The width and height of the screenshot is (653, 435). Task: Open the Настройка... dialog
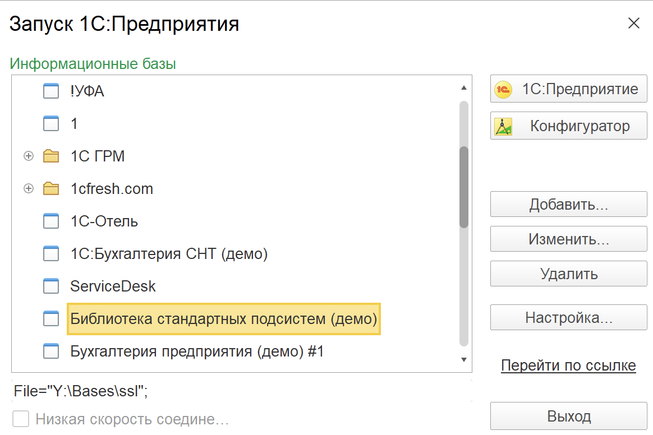point(568,318)
